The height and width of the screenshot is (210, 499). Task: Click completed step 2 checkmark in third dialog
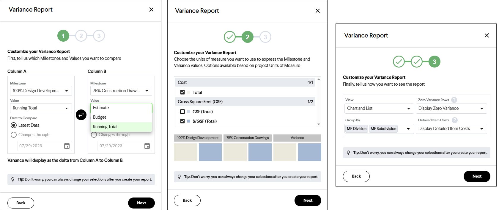(417, 62)
